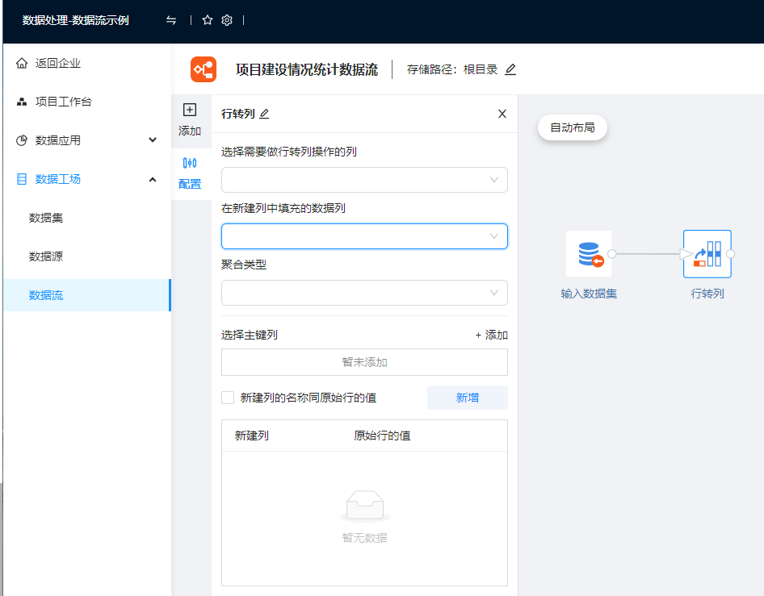Open the gear settings icon in header
764x596 pixels.
tap(227, 20)
